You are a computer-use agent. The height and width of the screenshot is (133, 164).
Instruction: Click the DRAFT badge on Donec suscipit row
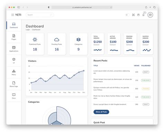point(146,105)
